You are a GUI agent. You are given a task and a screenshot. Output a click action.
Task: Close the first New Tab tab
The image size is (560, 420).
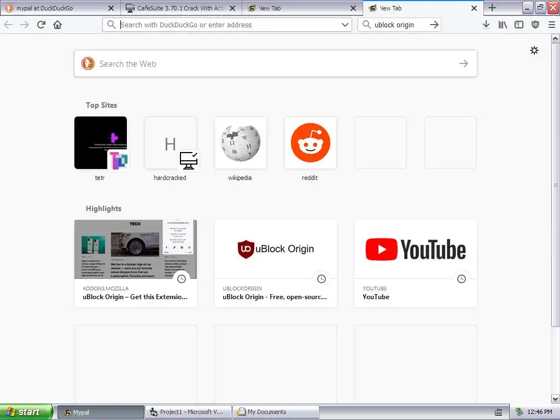353,8
